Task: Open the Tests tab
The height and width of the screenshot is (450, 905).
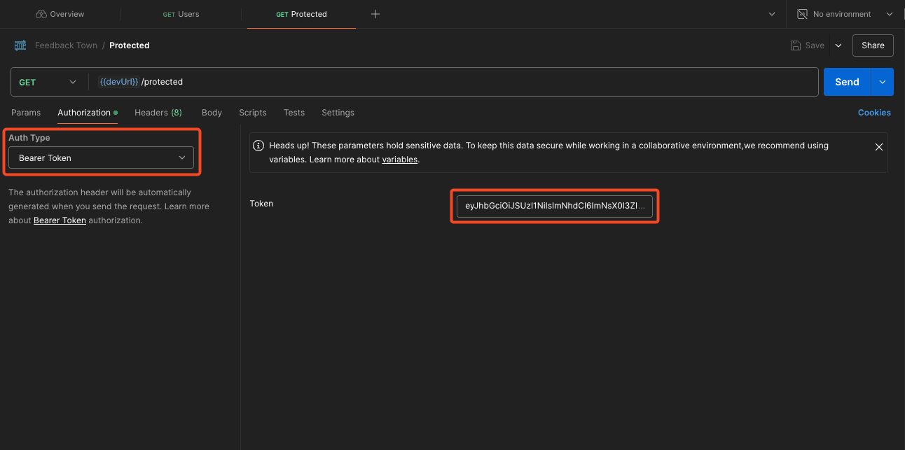Action: click(294, 113)
